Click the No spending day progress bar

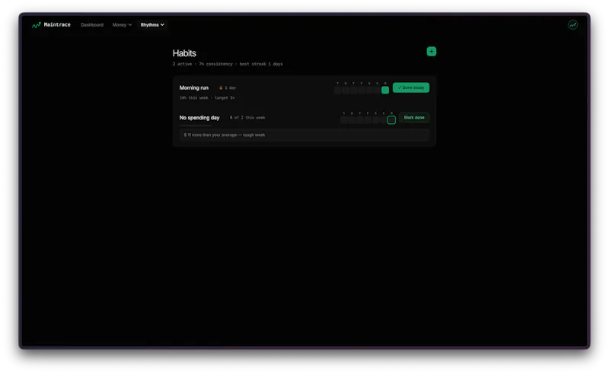(196, 125)
